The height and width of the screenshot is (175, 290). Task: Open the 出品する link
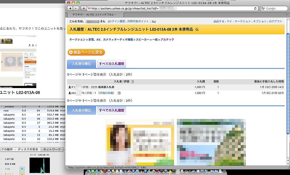(219, 21)
